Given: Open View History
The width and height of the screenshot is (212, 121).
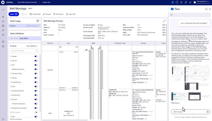Looking at the screenshot, I should point(58,14).
